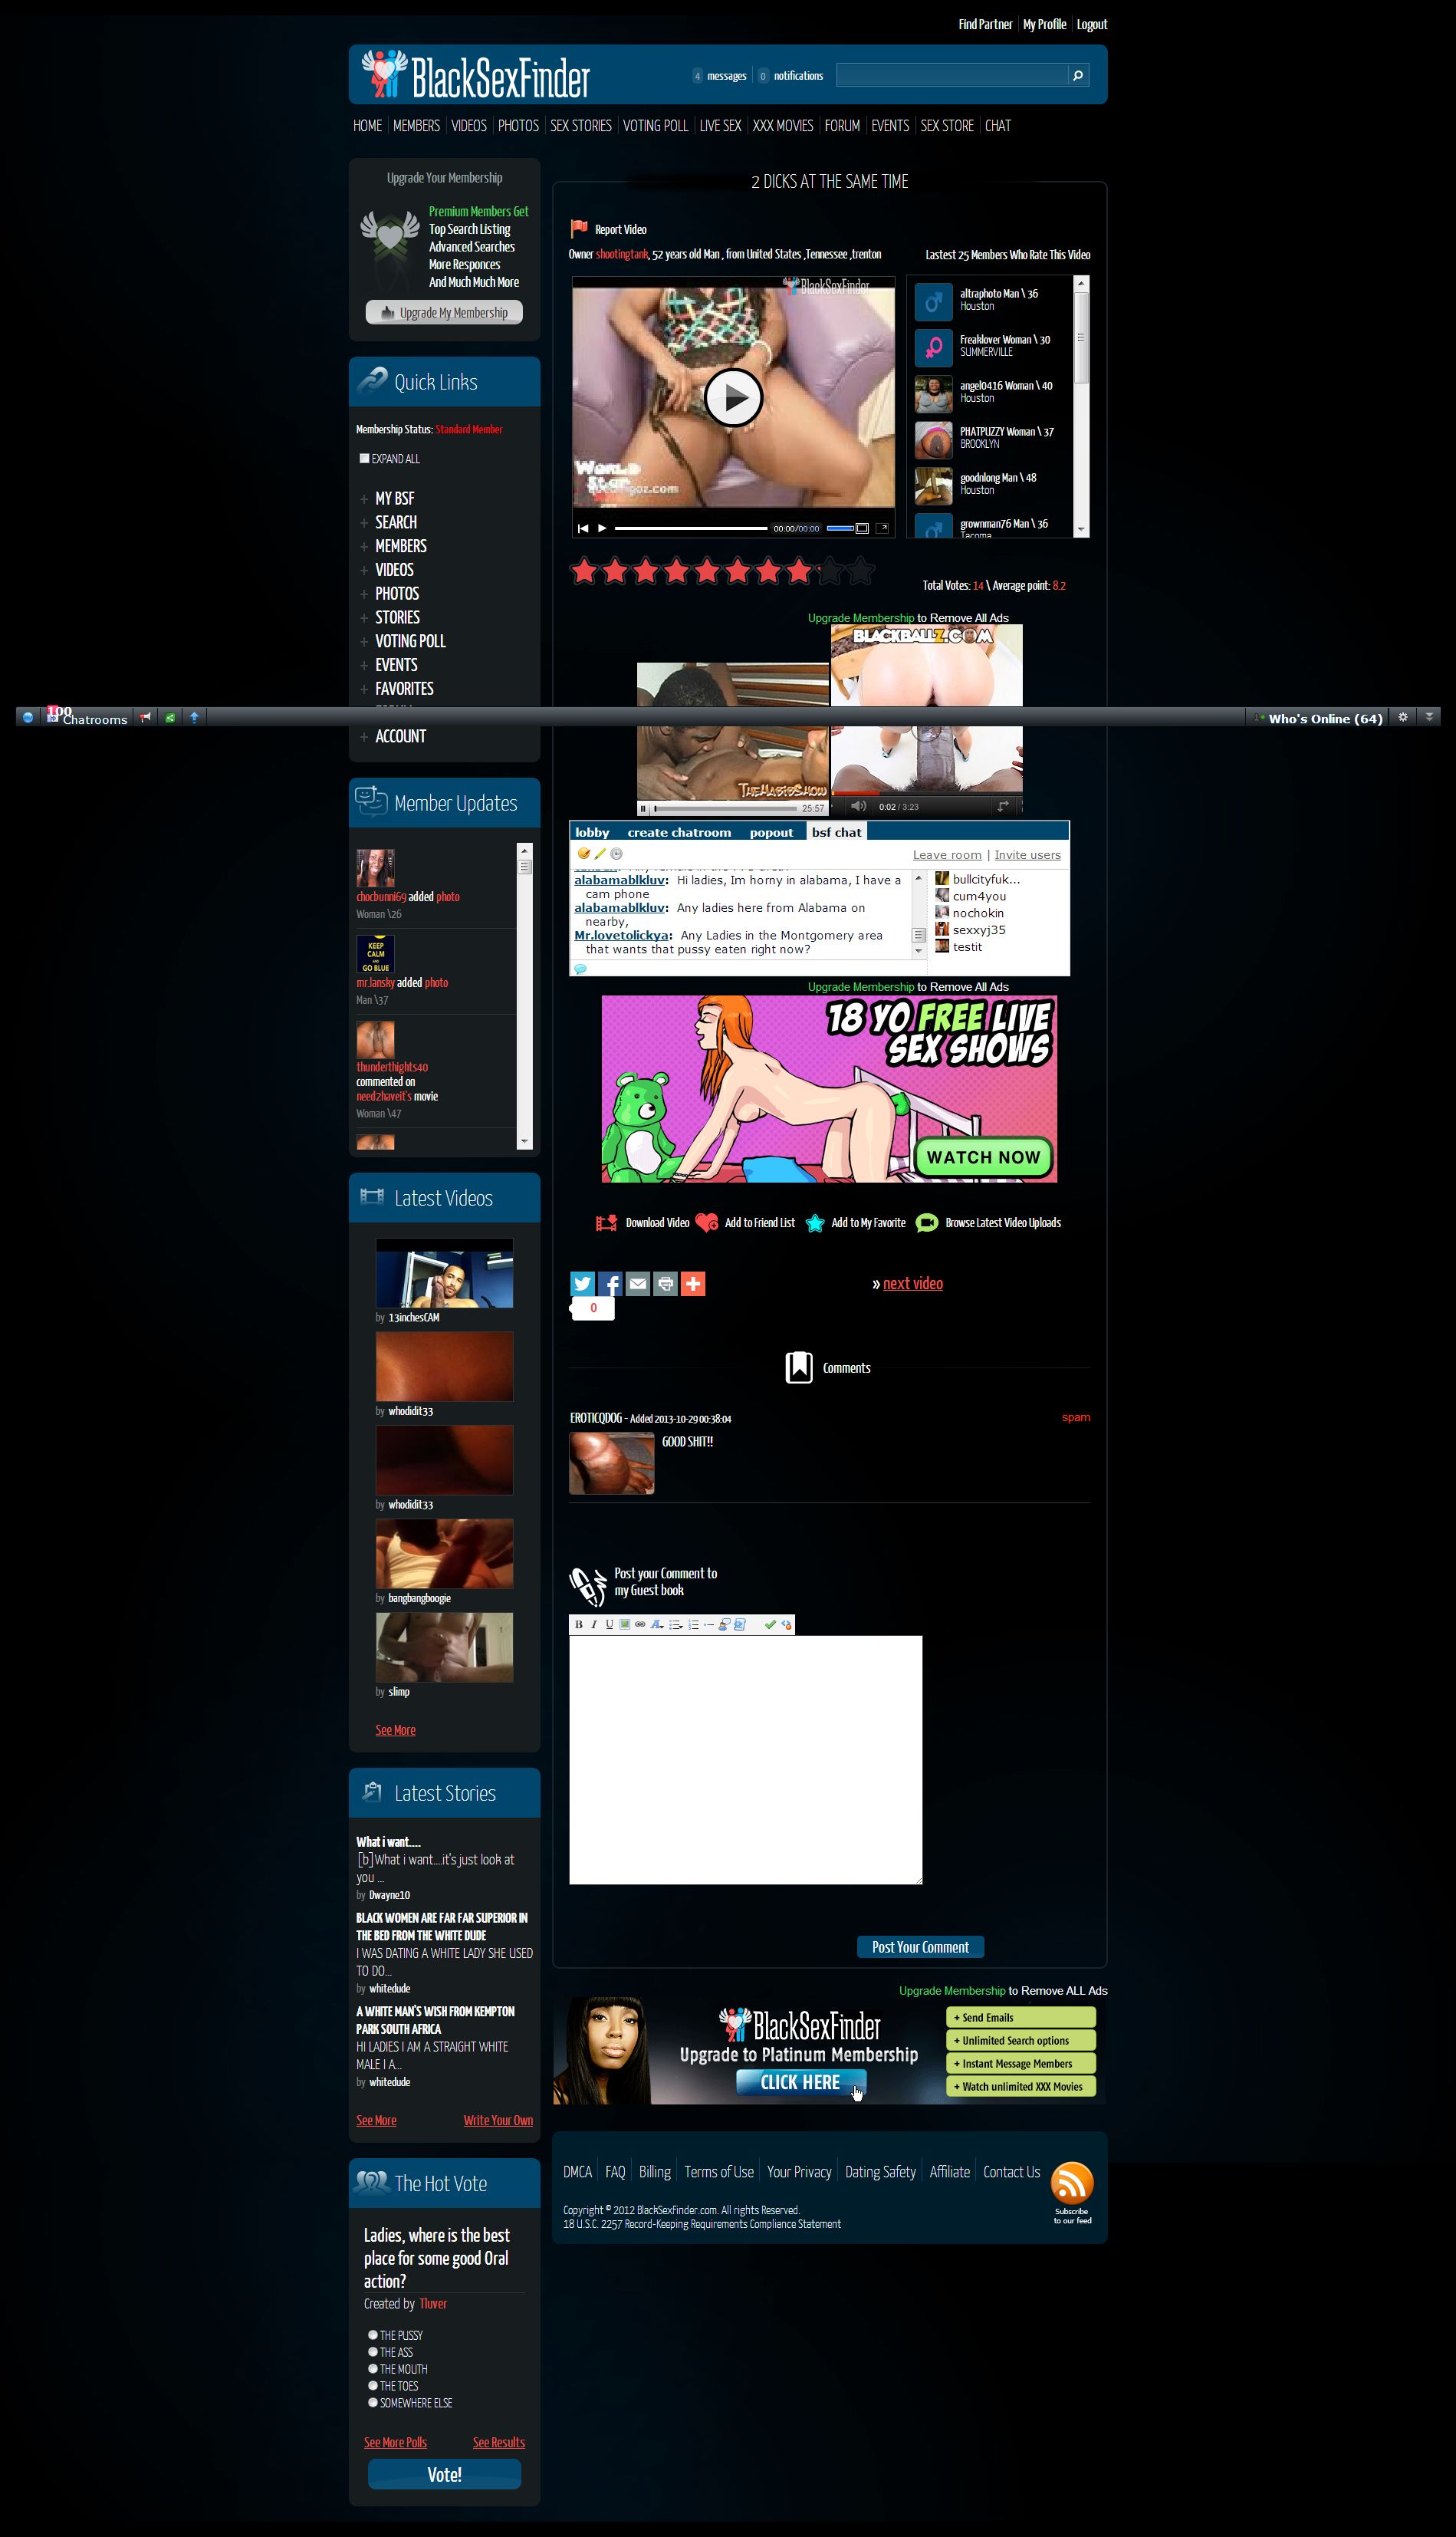
Task: Open FORUM in top navigation
Action: coord(842,126)
